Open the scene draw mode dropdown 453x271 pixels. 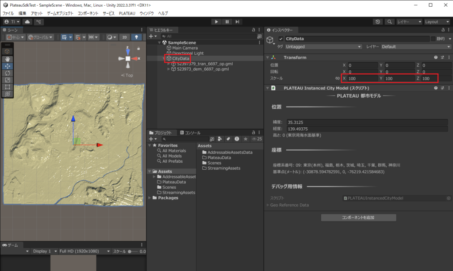111,37
